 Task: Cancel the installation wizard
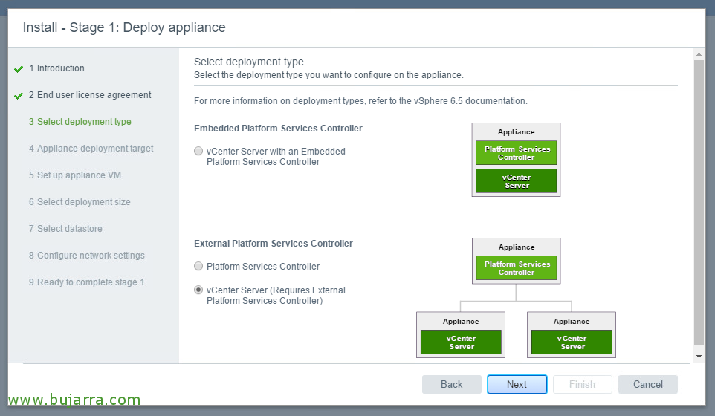pyautogui.click(x=648, y=385)
